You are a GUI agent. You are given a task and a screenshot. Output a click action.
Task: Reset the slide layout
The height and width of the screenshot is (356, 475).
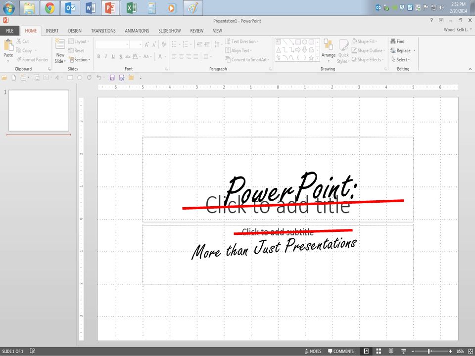point(76,50)
